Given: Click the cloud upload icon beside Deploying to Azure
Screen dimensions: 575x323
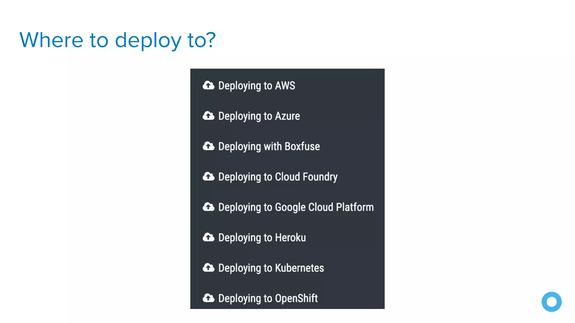Looking at the screenshot, I should 208,116.
